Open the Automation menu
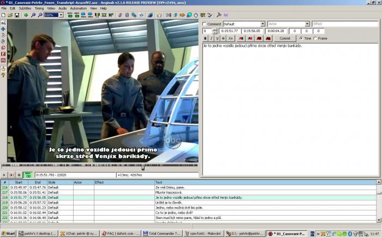The image size is (382, 238). click(x=78, y=8)
